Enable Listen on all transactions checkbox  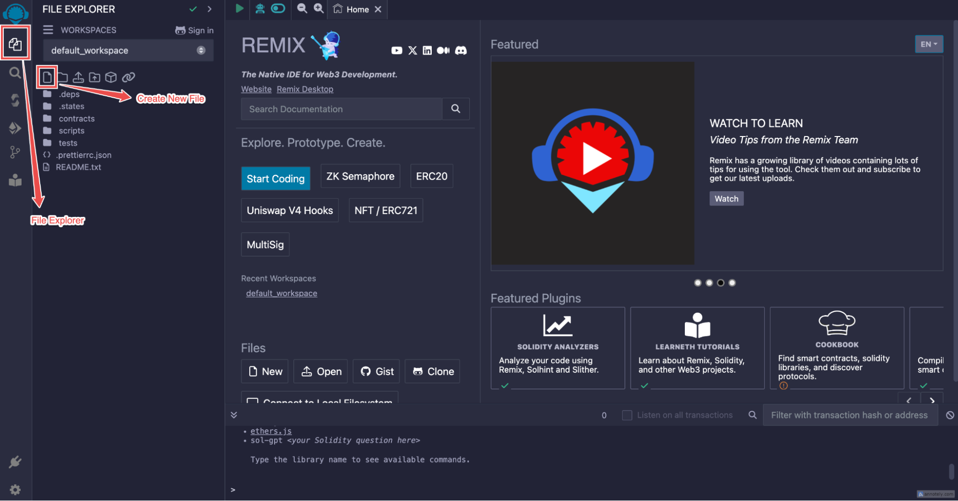(x=627, y=415)
